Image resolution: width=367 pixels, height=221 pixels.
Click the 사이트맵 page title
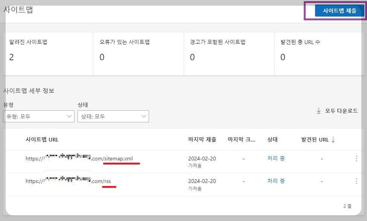click(x=18, y=10)
